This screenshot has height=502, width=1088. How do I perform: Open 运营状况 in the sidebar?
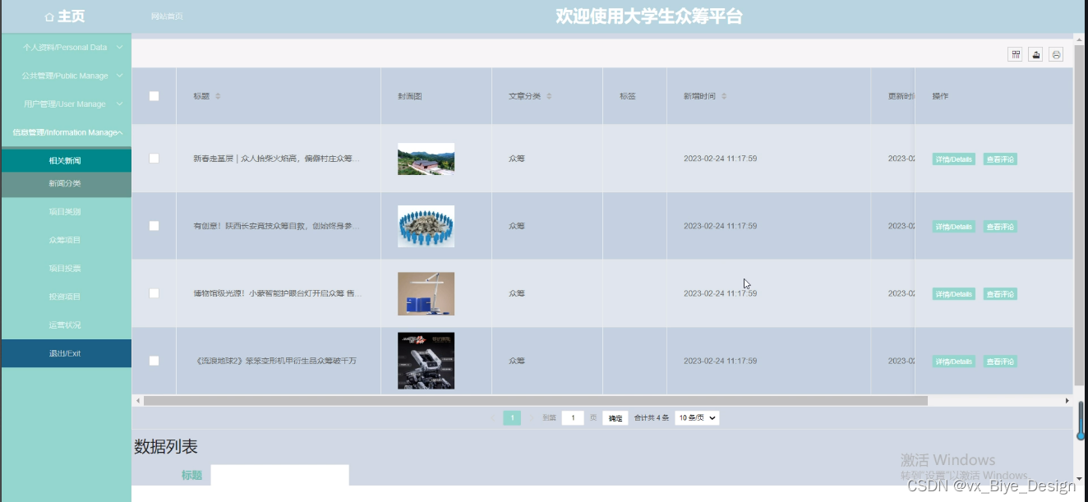(x=66, y=325)
